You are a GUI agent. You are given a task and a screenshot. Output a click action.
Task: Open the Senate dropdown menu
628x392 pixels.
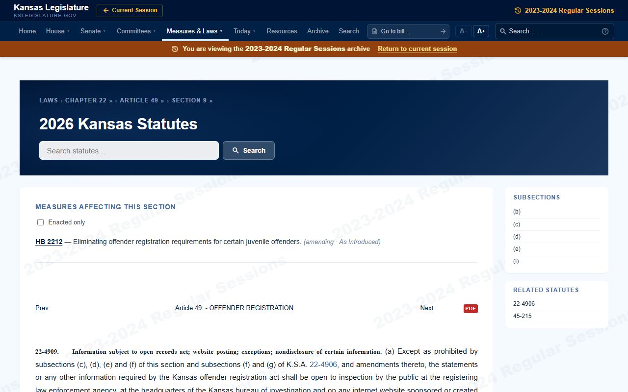(93, 31)
